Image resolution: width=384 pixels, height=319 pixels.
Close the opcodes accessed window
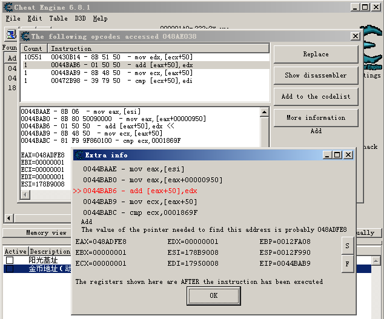356,36
